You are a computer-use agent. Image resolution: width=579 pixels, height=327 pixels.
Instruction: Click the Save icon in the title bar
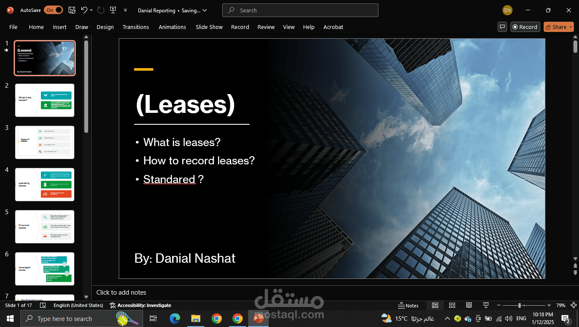[72, 10]
